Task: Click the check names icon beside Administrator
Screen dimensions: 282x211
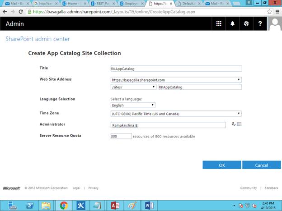Action: pyautogui.click(x=233, y=124)
